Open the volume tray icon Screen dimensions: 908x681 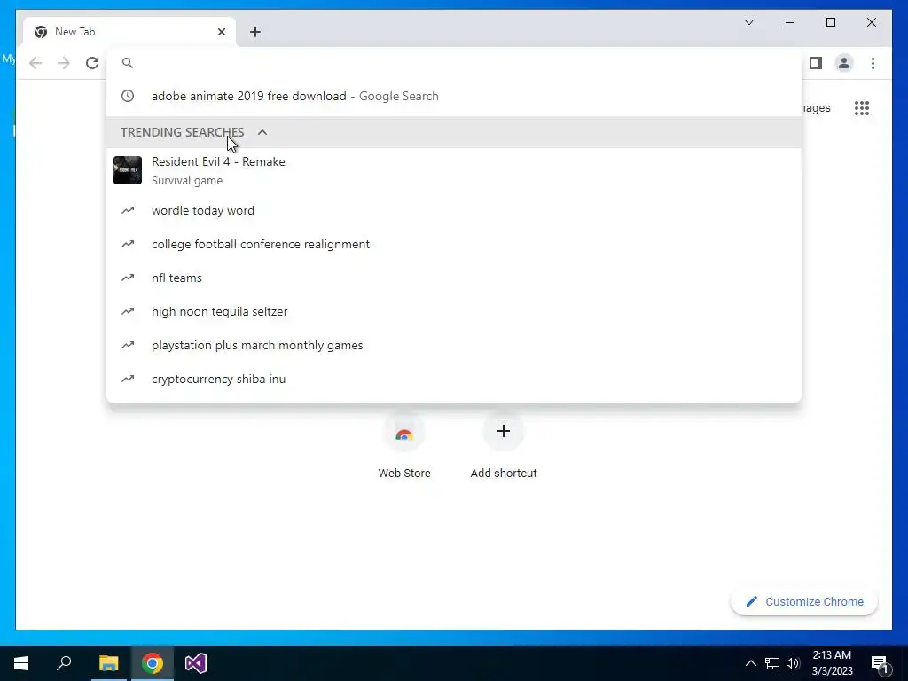pos(794,663)
